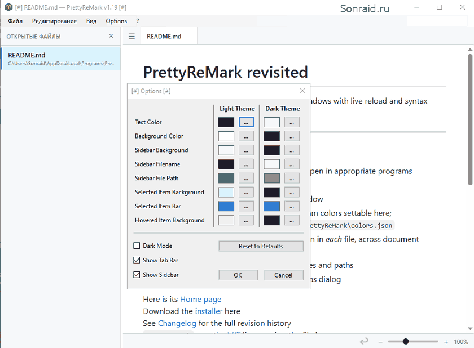Click the 100% zoom level text
Image resolution: width=474 pixels, height=348 pixels.
pyautogui.click(x=461, y=342)
